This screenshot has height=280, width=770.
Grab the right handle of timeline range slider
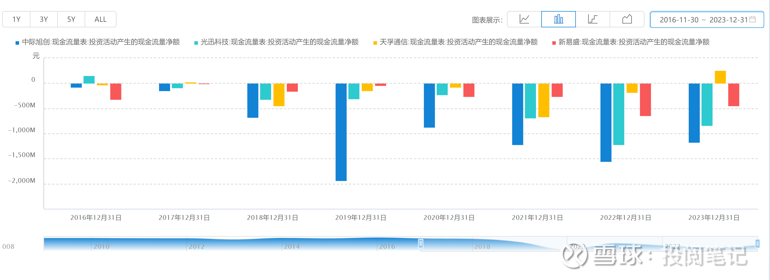(x=758, y=244)
